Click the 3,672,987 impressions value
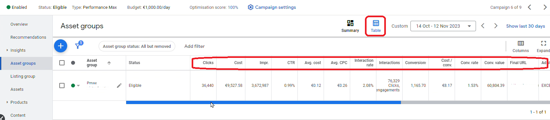Image resolution: width=550 pixels, height=120 pixels. [260, 86]
